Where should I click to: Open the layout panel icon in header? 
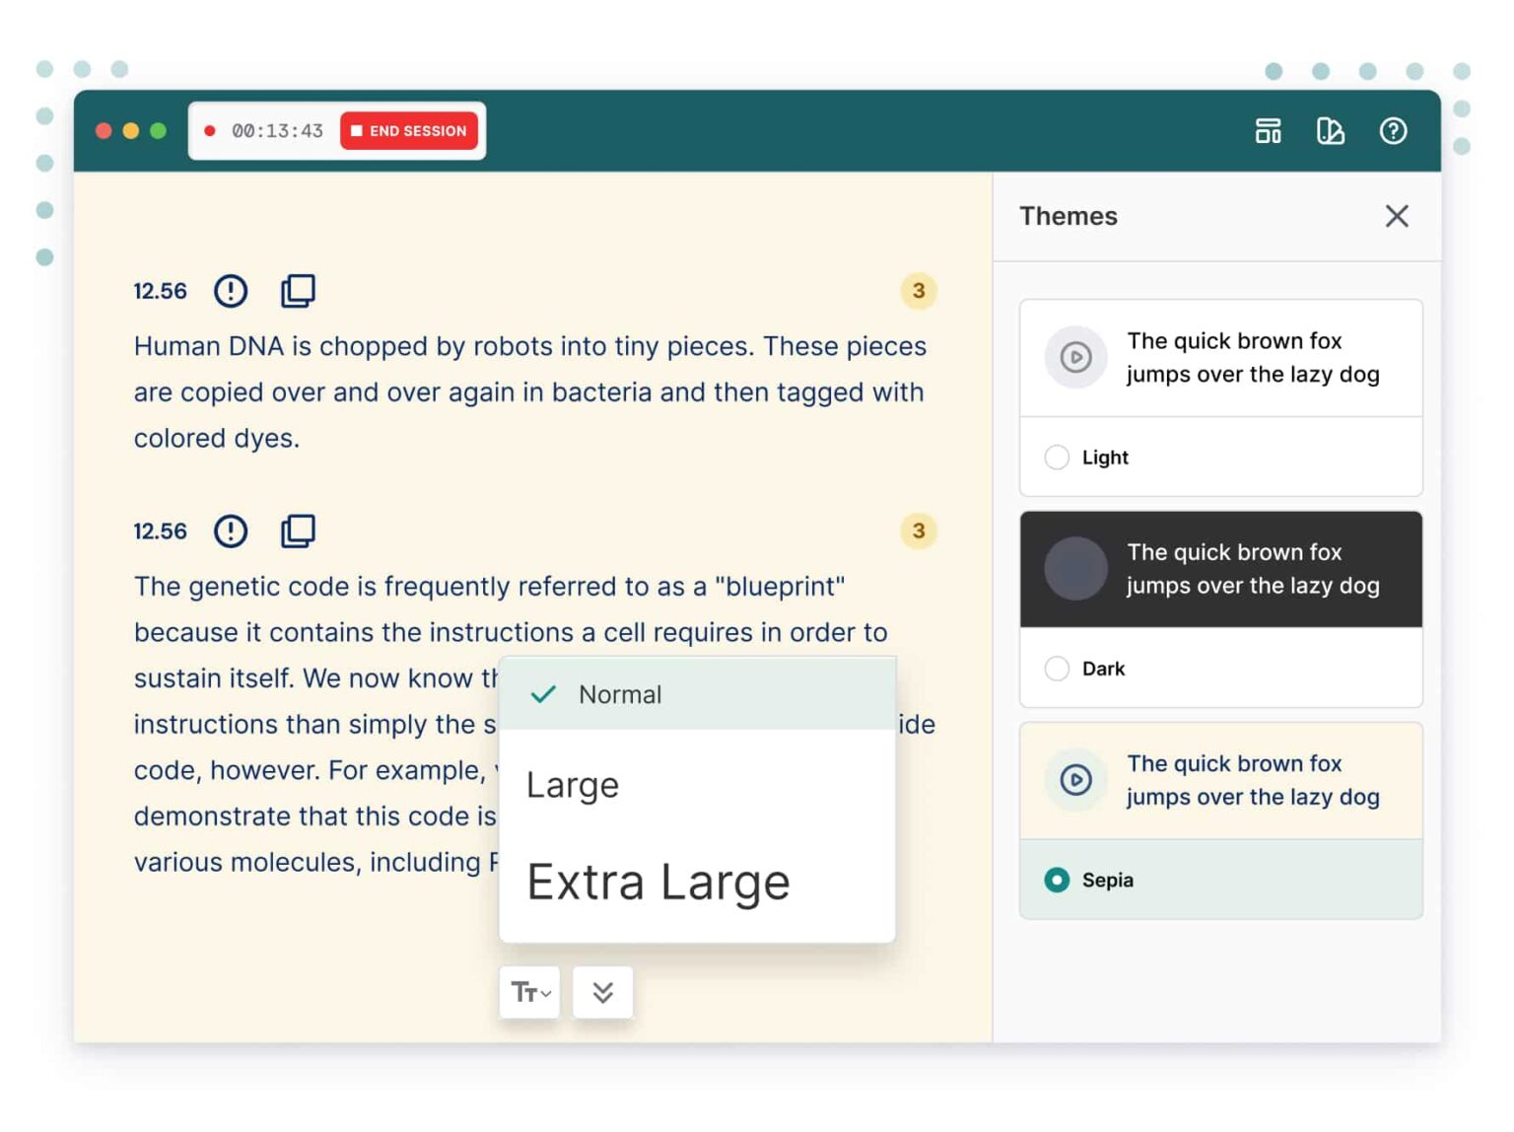point(1268,131)
